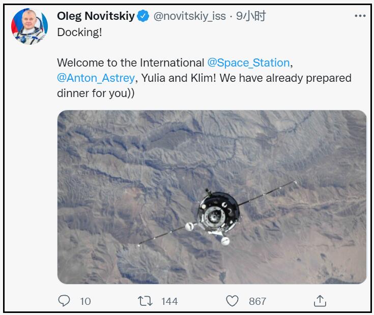
Task: Open the three-dot more options menu
Action: [x=360, y=16]
